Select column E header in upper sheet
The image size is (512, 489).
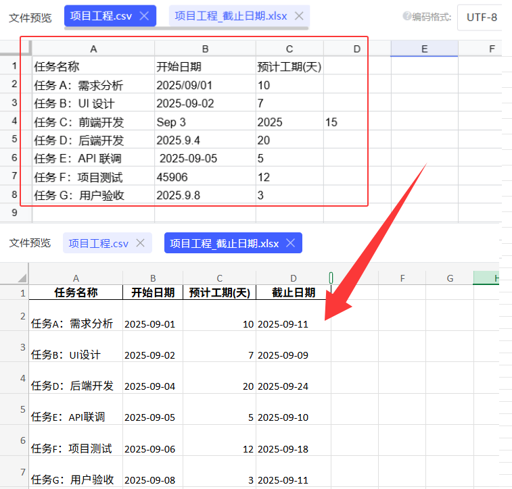(x=424, y=49)
